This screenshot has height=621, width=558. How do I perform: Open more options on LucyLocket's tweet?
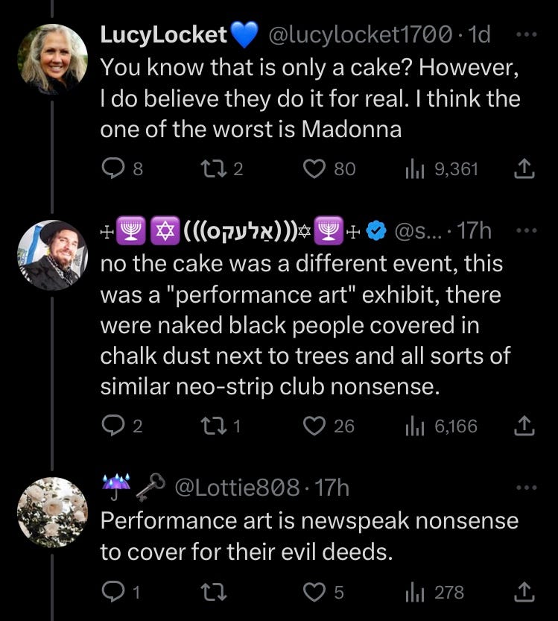527,35
